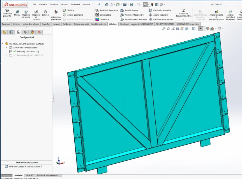Viewport: 242px width, 179px height.
Task: Expand the Save dropdown arrow
Action: [128, 4]
